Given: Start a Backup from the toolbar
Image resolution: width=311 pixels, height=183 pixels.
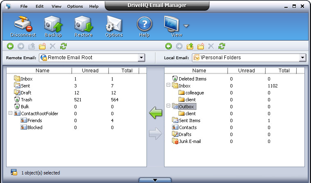Looking at the screenshot, I should coord(53,25).
